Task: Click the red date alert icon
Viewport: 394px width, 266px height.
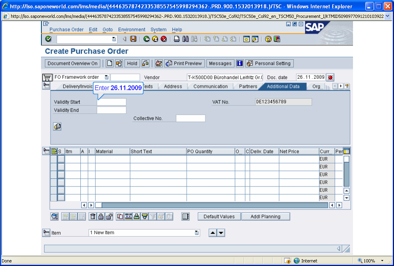Action: tap(330, 77)
